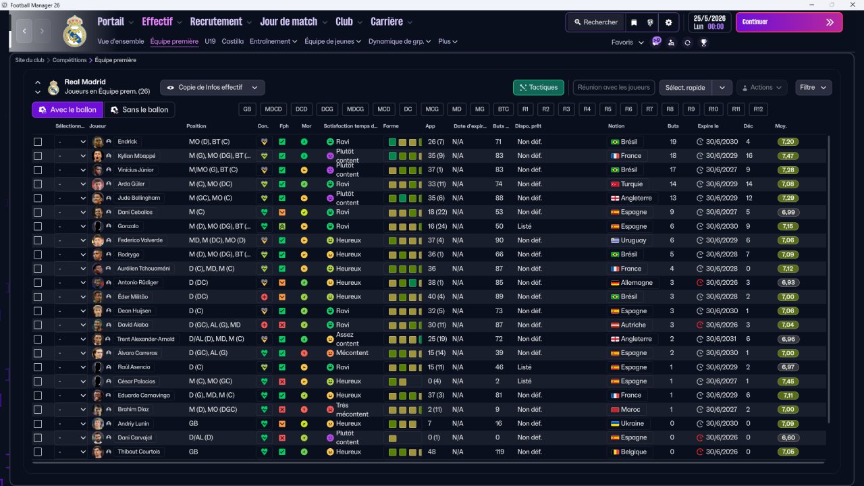Switch to the Castilla tab
The height and width of the screenshot is (486, 864).
pos(232,41)
